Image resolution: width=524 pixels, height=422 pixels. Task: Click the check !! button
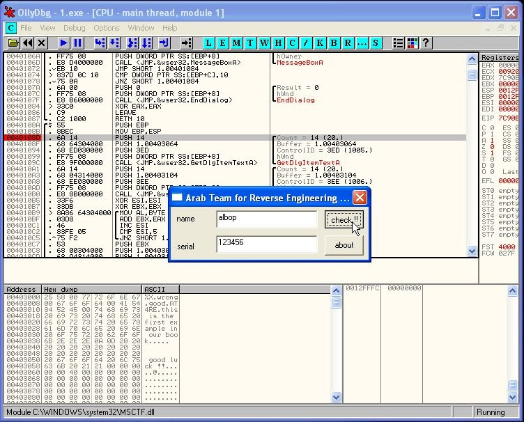coord(344,219)
